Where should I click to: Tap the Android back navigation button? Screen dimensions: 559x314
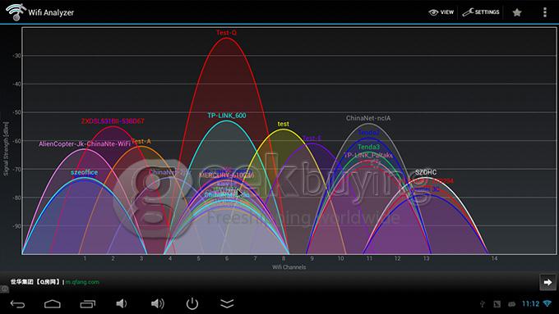pyautogui.click(x=17, y=303)
